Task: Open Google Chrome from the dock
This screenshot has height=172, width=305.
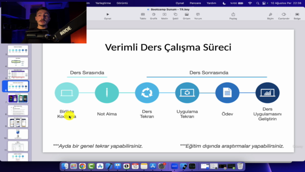Action: click(x=82, y=166)
